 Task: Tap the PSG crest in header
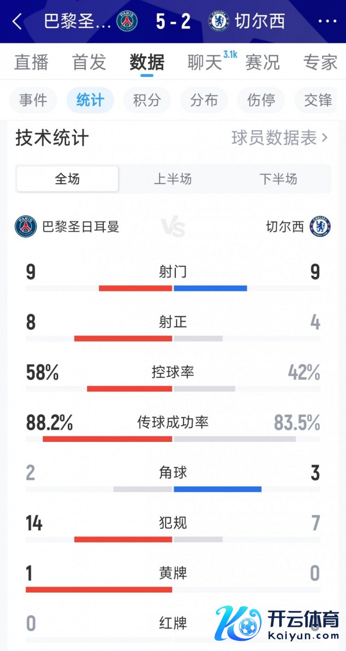[127, 21]
